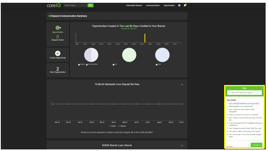Open Advanced Options link
The image size is (268, 151).
click(x=129, y=28)
